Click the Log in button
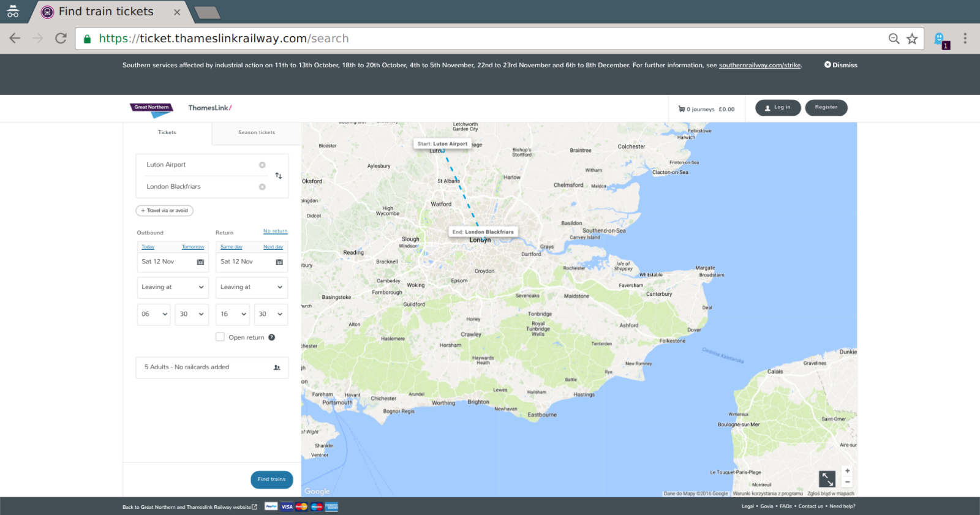 [x=778, y=108]
